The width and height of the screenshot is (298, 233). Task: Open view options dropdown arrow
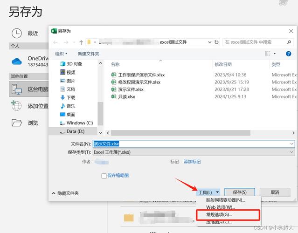[x=275, y=54]
